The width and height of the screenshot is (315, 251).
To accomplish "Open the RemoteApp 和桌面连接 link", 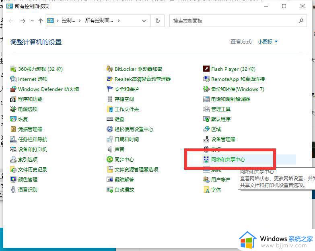I will tap(238, 79).
